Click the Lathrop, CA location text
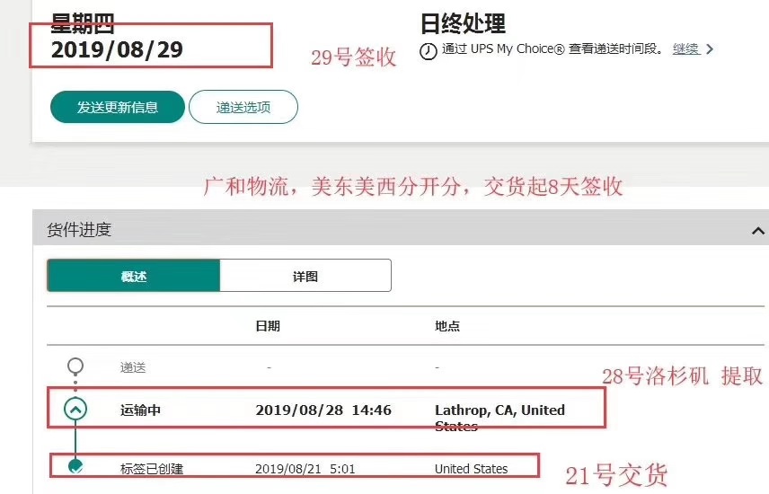This screenshot has width=769, height=494. coord(499,410)
